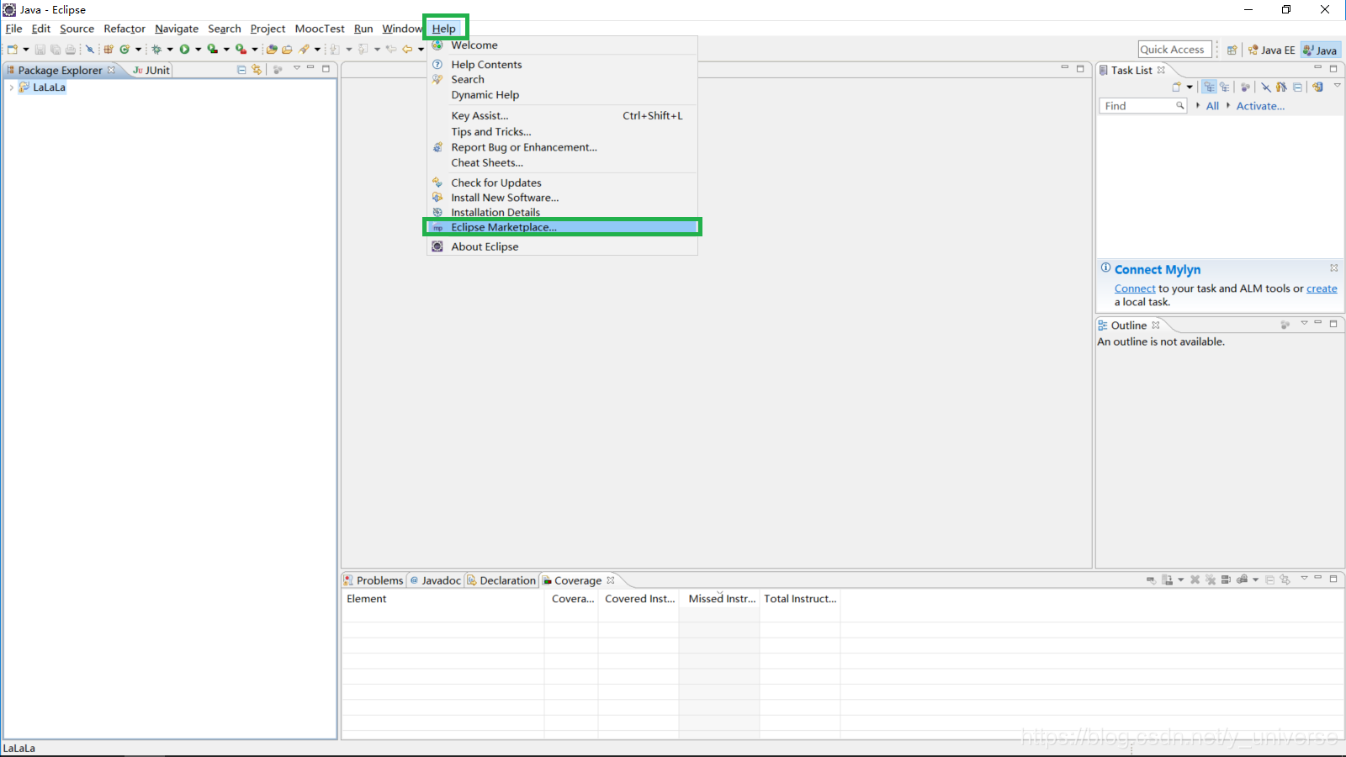This screenshot has height=757, width=1346.
Task: Click the Activate... link in Task List
Action: pos(1260,106)
